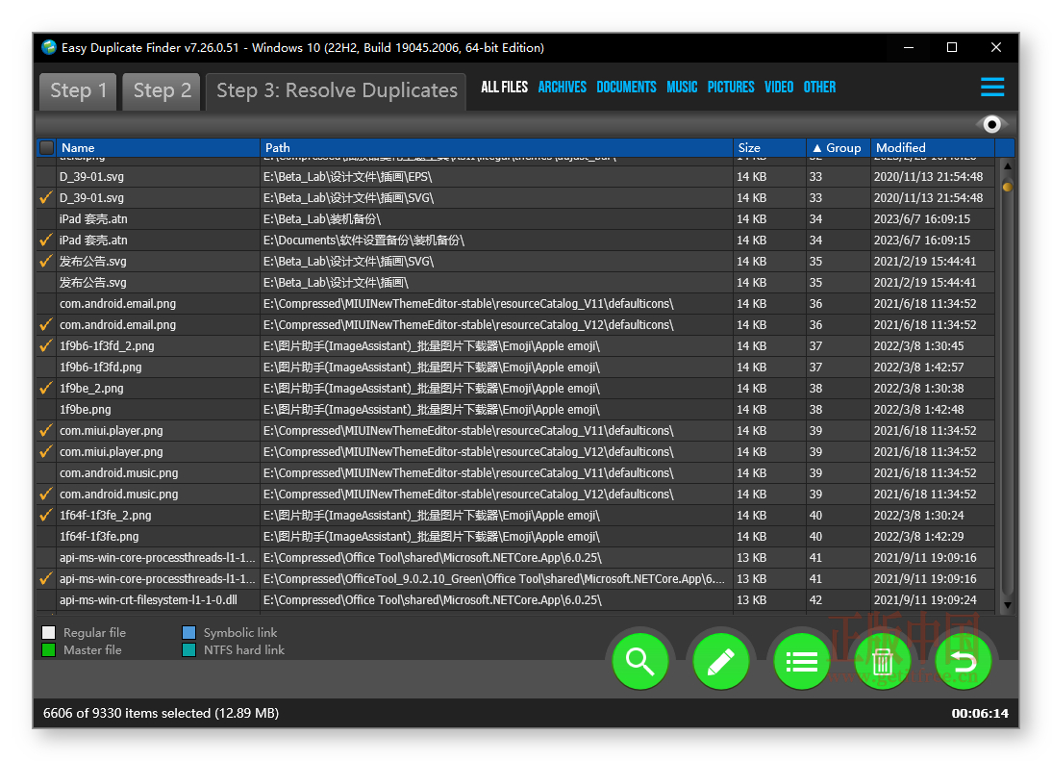The width and height of the screenshot is (1052, 761).
Task: Uncheck 发布公告.svg in the SVG folder
Action: pyautogui.click(x=45, y=261)
